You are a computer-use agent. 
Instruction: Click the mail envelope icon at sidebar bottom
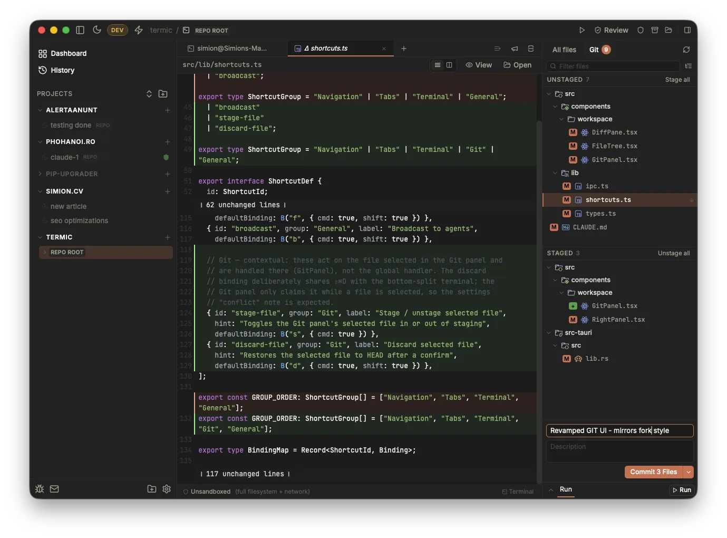tap(54, 489)
